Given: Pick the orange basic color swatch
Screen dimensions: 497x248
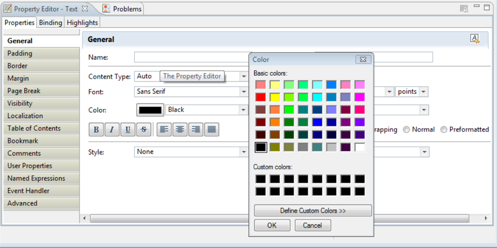Looking at the screenshot, I should coord(275,122).
